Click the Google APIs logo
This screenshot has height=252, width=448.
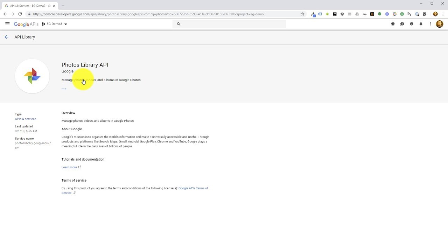[x=26, y=24]
